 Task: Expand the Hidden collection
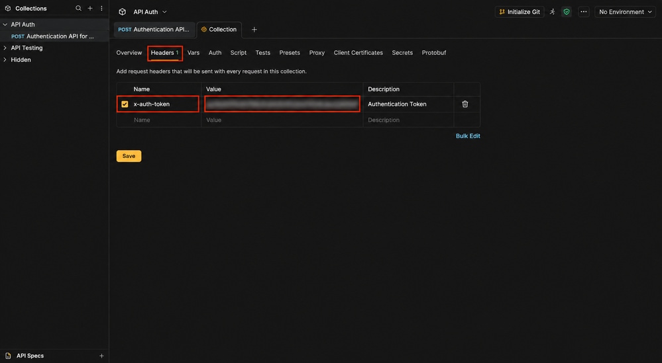point(5,60)
